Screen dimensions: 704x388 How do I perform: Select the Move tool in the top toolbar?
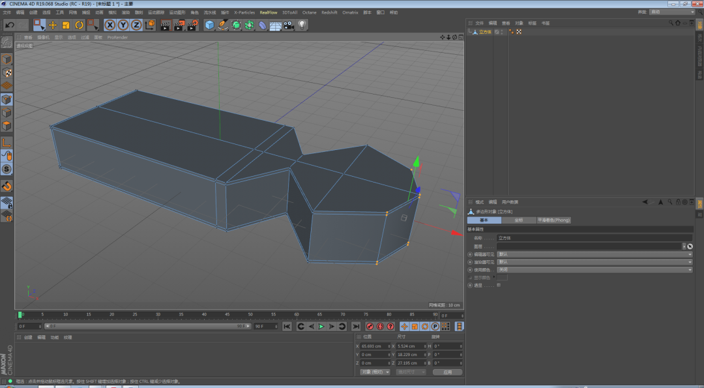coord(53,25)
